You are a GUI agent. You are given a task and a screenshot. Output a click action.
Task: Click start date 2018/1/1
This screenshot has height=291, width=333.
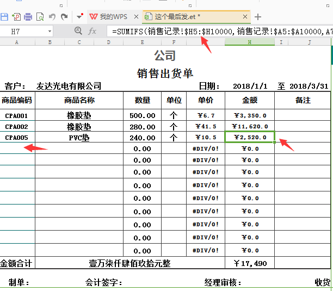(x=250, y=86)
